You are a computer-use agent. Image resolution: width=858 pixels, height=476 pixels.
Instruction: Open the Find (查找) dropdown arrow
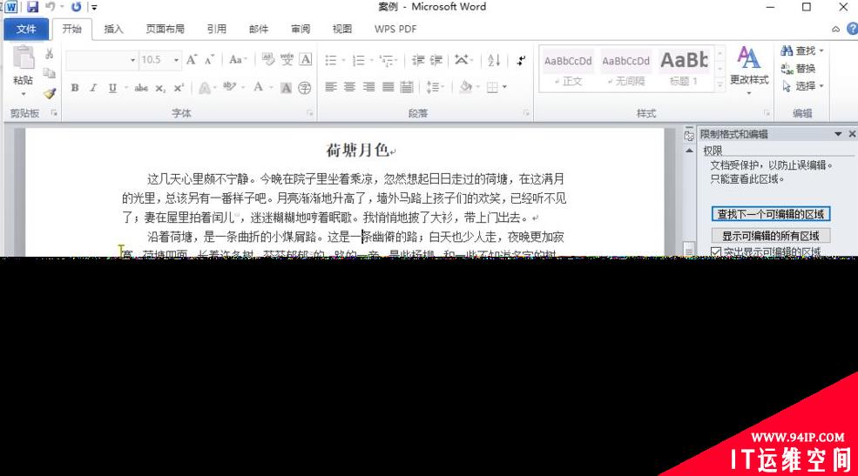pos(821,50)
